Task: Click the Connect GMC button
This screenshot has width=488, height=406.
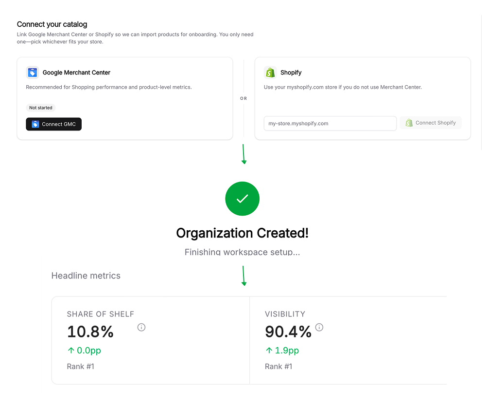Action: pyautogui.click(x=53, y=124)
